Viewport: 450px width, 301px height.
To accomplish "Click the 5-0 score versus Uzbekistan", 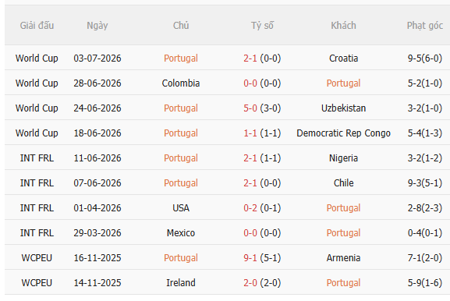I will [250, 108].
